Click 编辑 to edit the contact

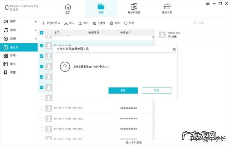(172, 37)
